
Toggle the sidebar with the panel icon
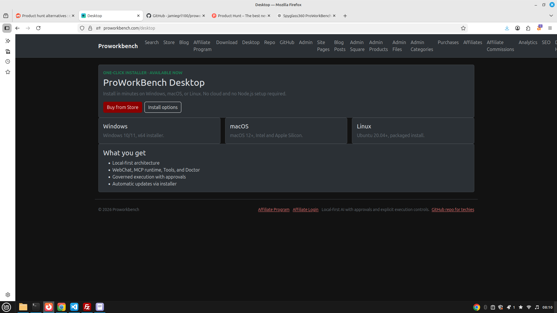(7, 28)
